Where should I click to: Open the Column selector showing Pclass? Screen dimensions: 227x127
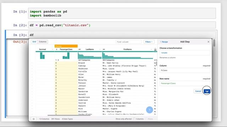[185, 71]
